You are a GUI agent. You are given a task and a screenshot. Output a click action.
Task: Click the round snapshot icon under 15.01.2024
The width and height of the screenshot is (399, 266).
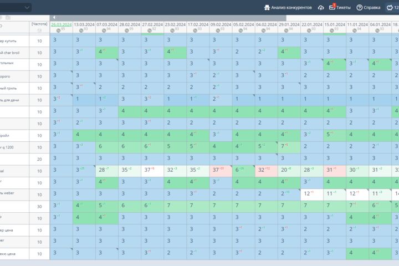click(332, 30)
